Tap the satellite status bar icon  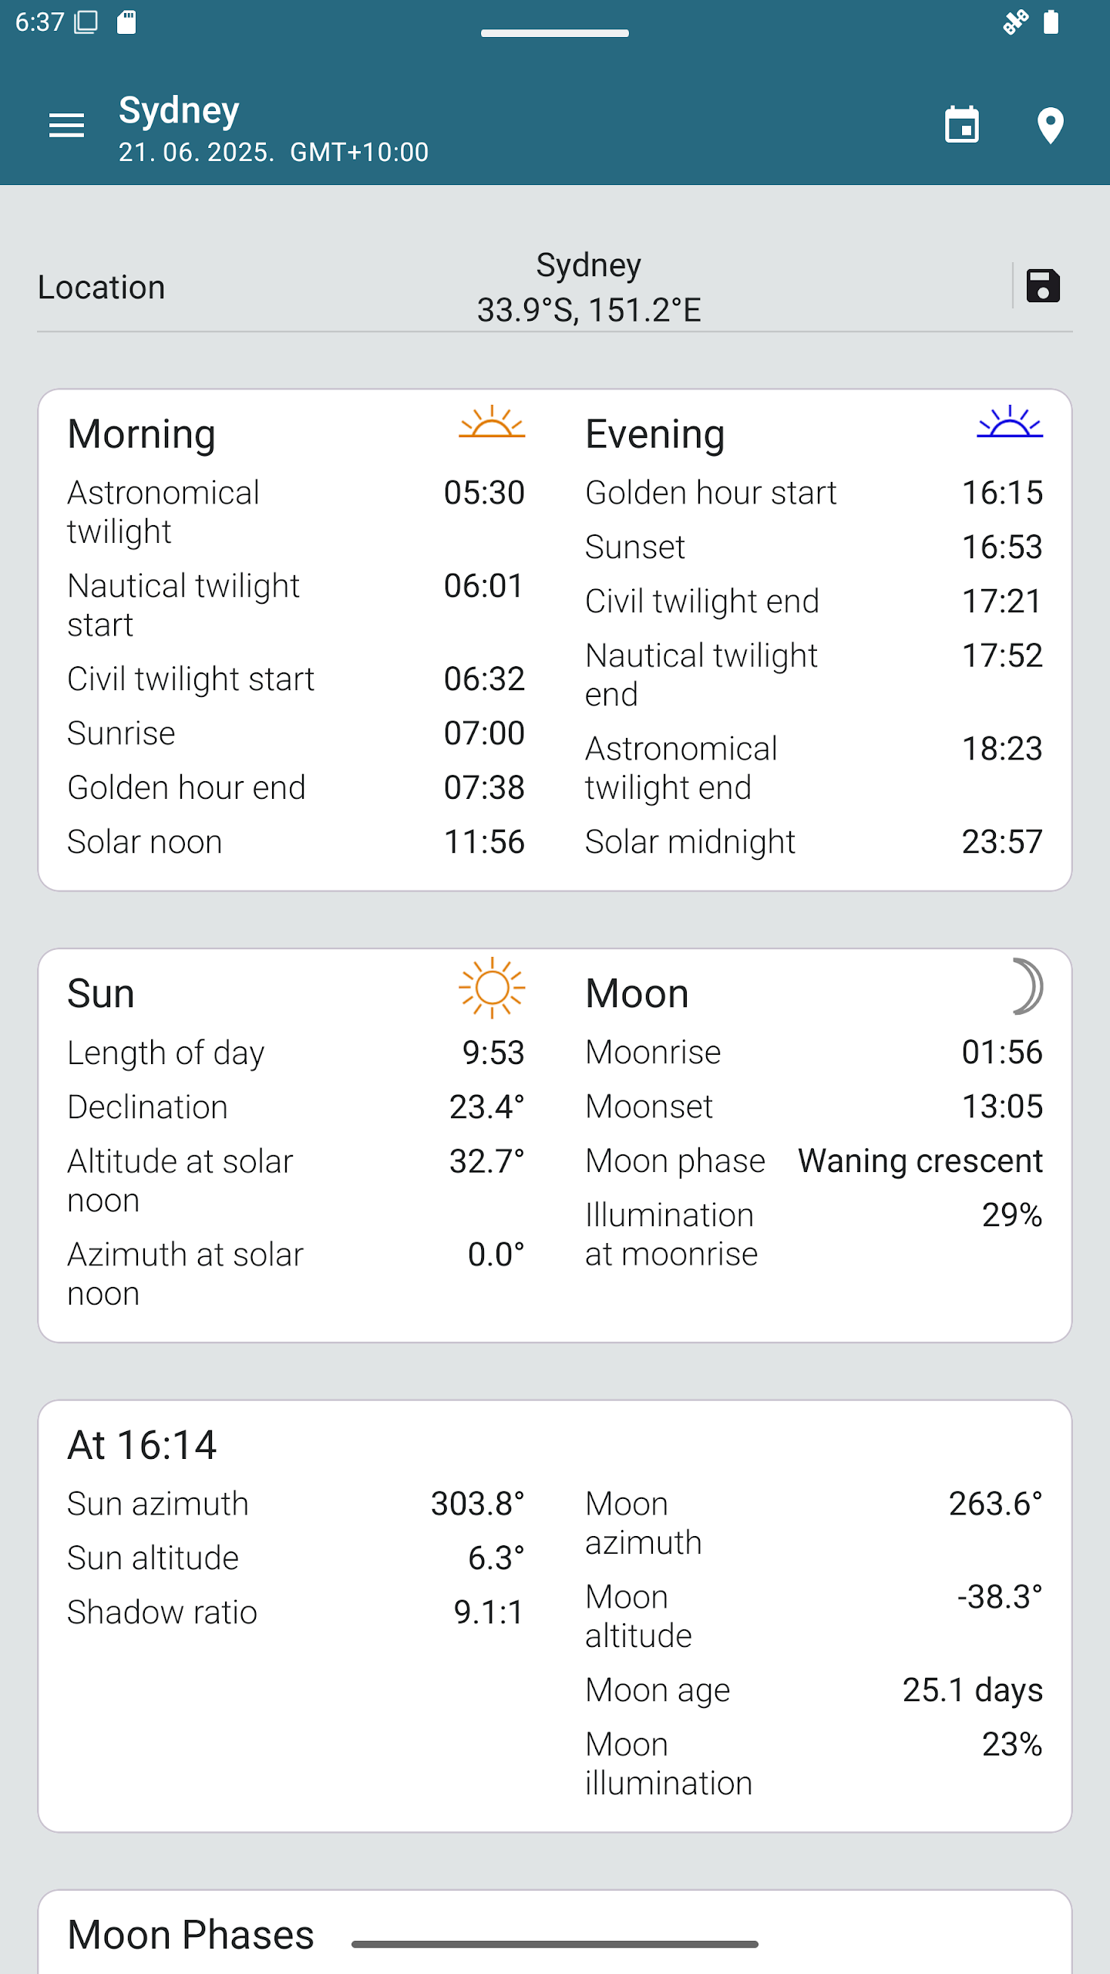tap(1015, 22)
